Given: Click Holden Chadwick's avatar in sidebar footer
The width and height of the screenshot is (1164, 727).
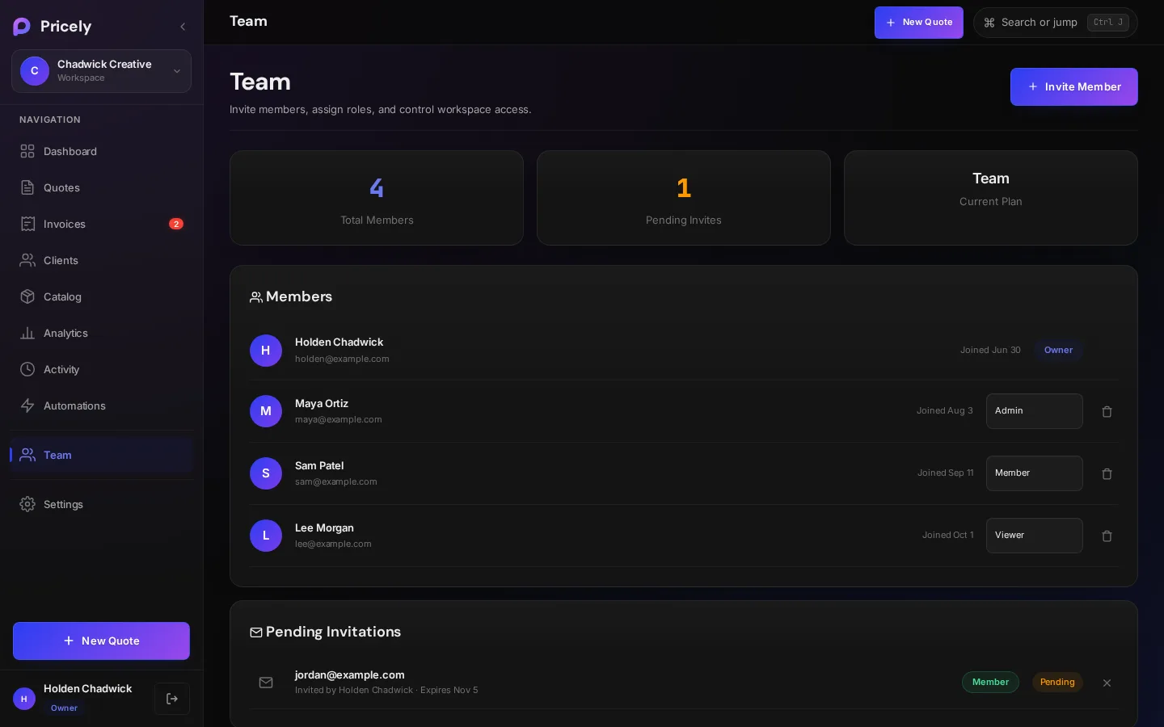Looking at the screenshot, I should click(x=24, y=699).
